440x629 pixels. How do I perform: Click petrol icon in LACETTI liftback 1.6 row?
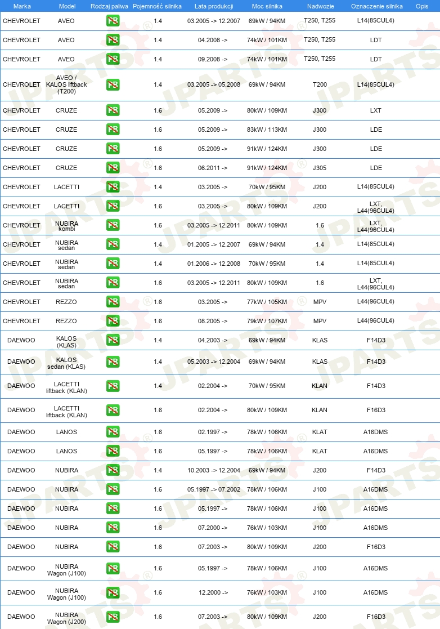[113, 410]
